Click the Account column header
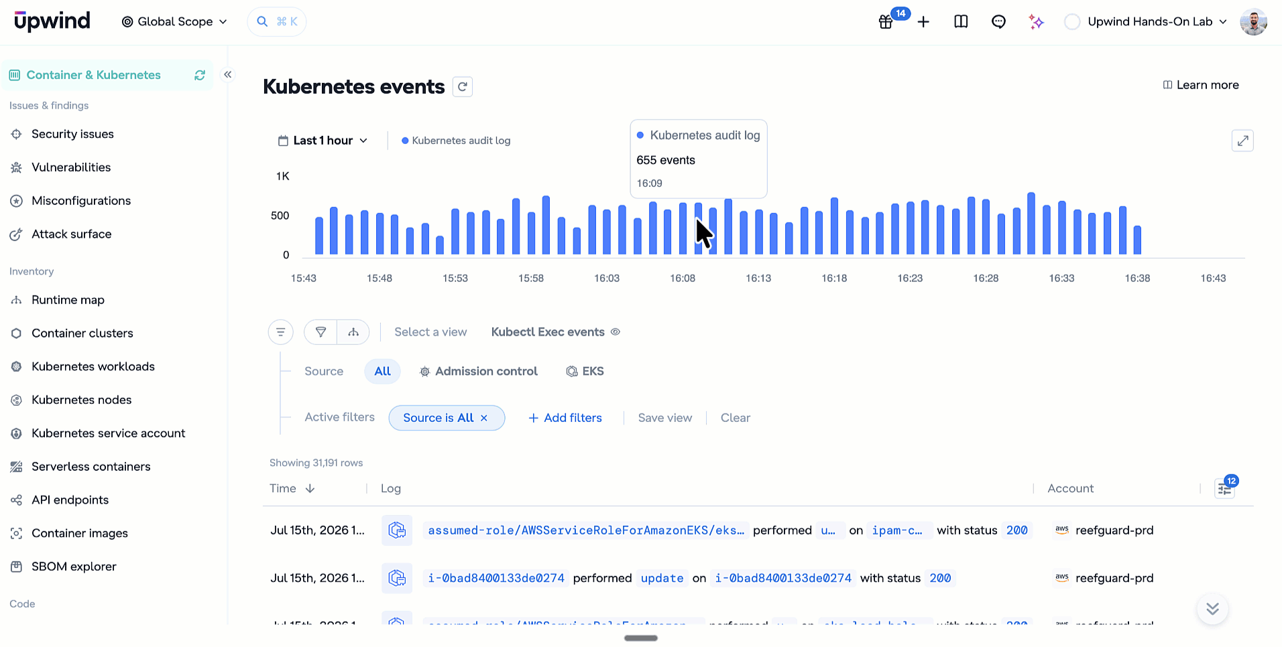 tap(1070, 489)
